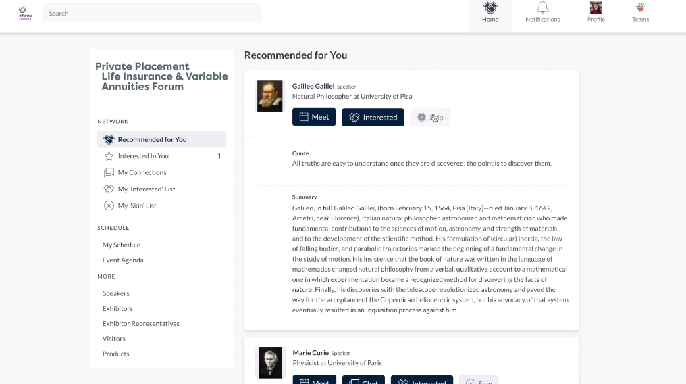Open Marie Curie's profile photo

(x=270, y=362)
